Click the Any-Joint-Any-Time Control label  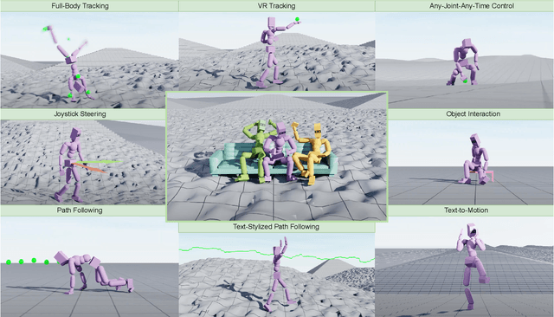[472, 6]
